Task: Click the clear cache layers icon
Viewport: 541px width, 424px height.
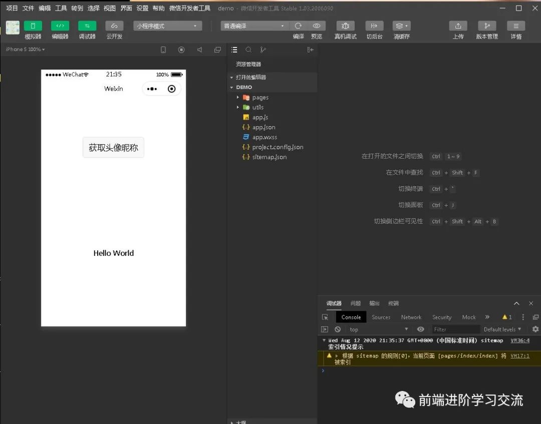Action: click(x=401, y=26)
